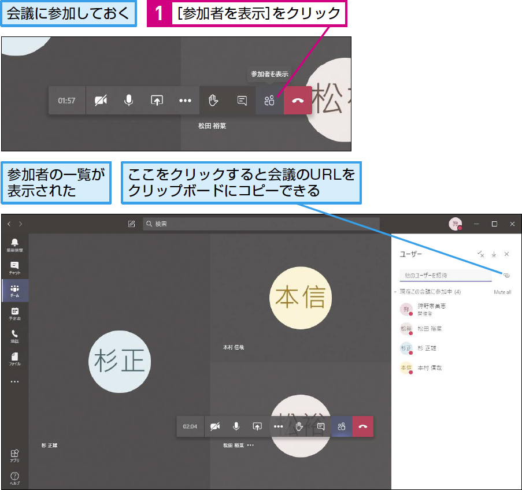522x490 pixels.
Task: Open Calls phone icon in sidebar
Action: click(x=14, y=336)
